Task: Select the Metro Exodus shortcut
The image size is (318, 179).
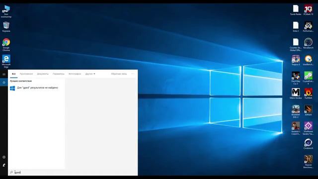Action: tap(296, 93)
